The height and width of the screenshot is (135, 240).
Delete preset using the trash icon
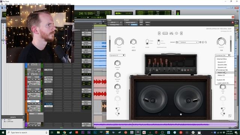[200, 42]
